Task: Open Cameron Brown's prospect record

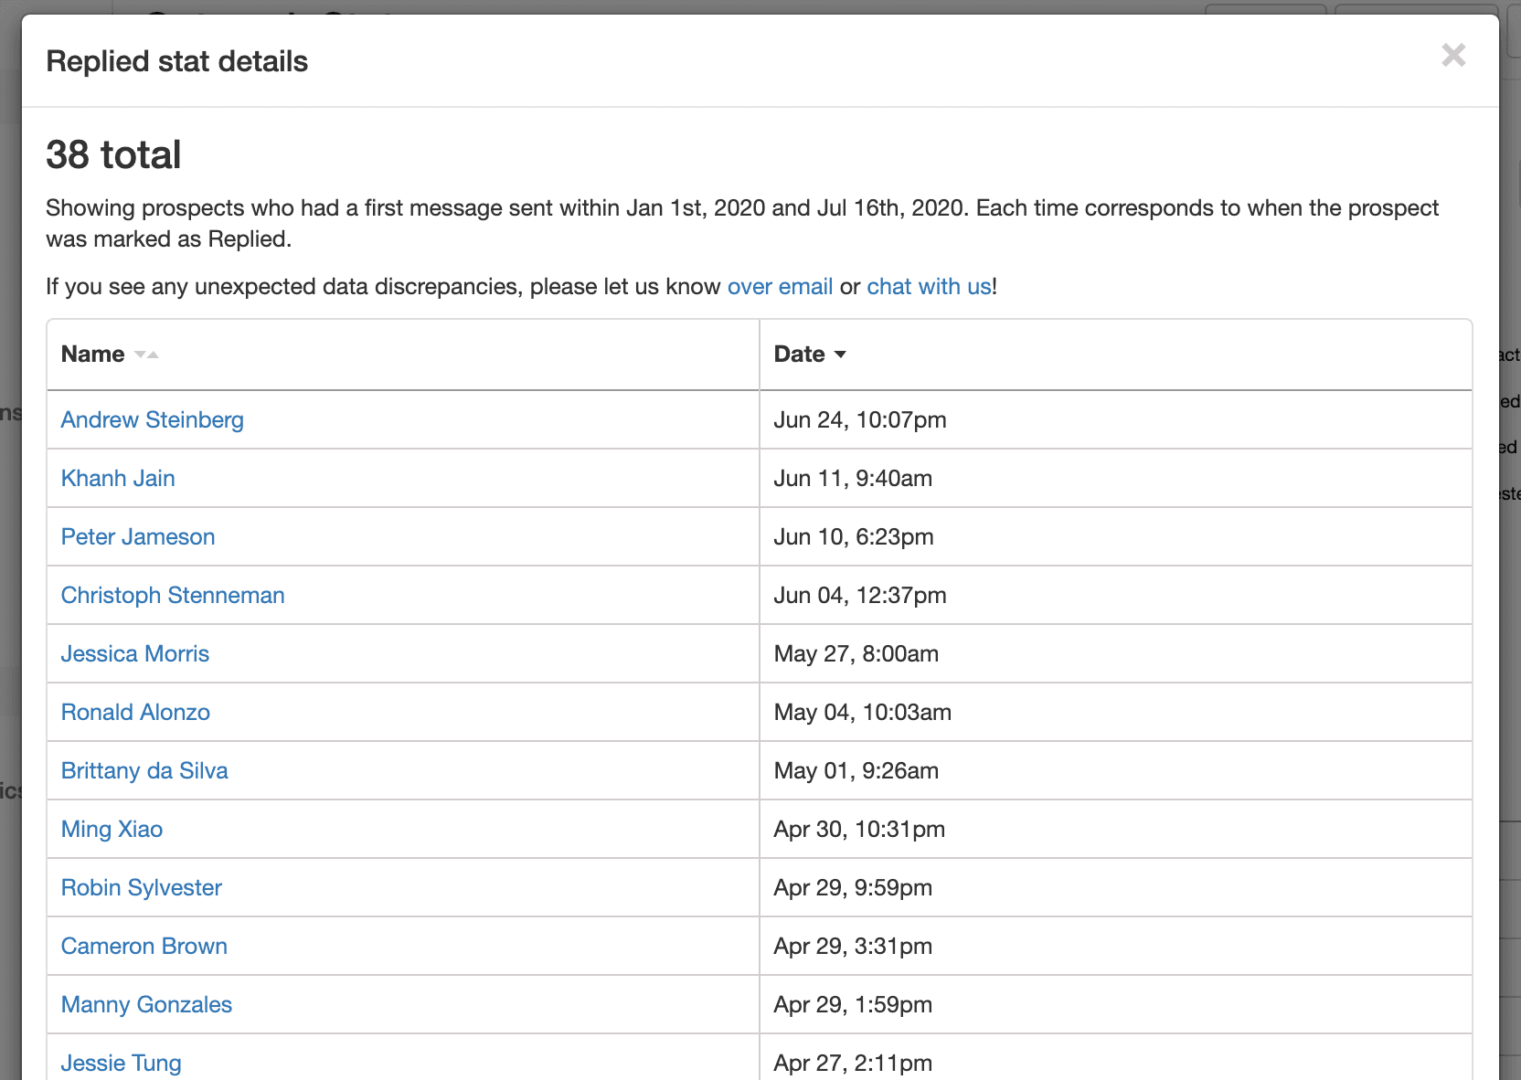Action: [144, 946]
